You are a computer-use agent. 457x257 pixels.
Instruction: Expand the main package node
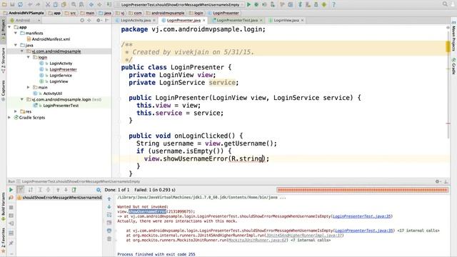[29, 87]
